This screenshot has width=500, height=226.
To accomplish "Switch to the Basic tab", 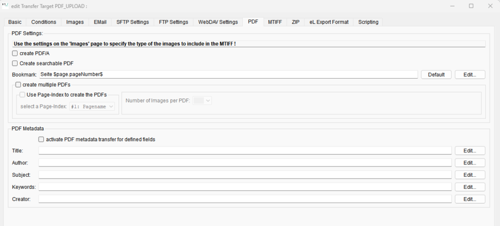I will pyautogui.click(x=15, y=22).
